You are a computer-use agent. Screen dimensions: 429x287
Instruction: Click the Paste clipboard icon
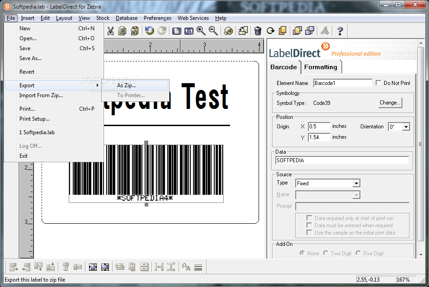[134, 31]
